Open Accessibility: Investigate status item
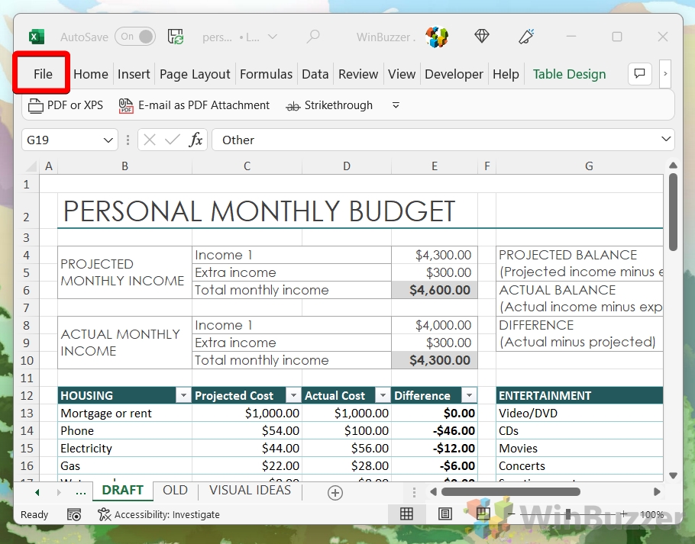 coord(159,514)
